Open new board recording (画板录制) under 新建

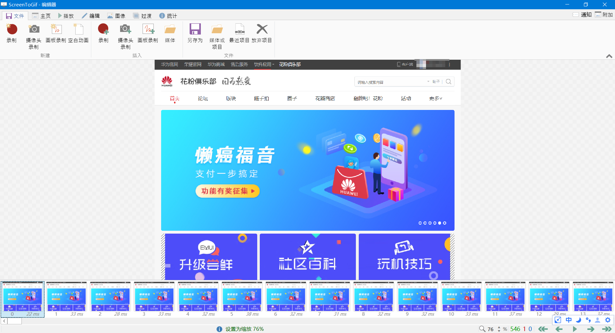[x=56, y=33]
